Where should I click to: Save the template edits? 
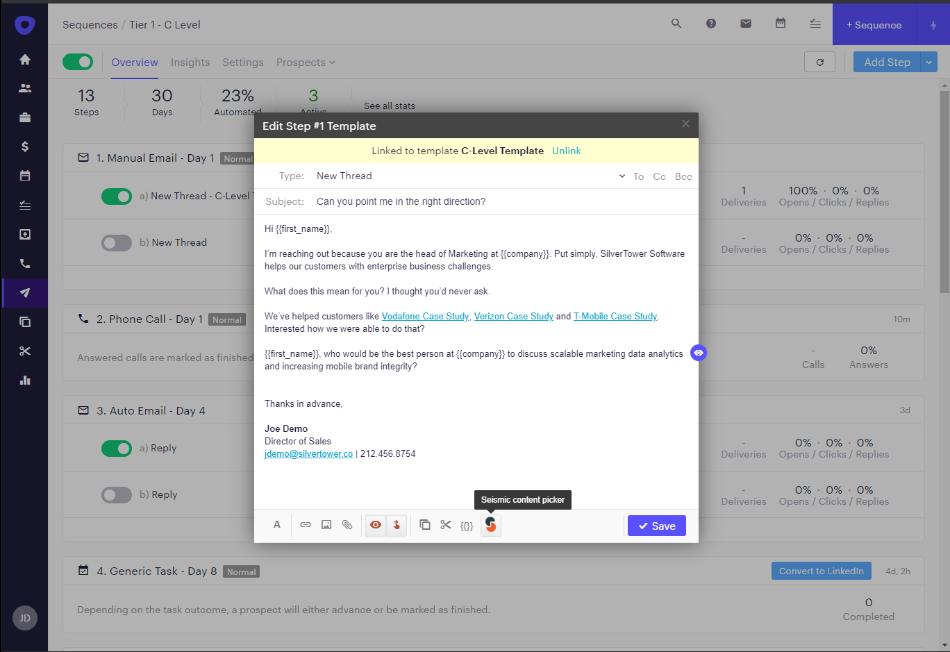point(657,526)
